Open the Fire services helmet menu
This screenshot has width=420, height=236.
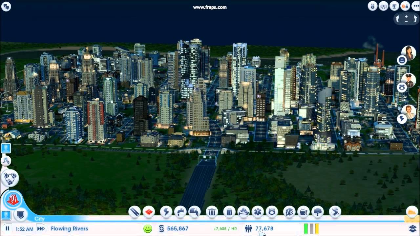pyautogui.click(x=243, y=212)
